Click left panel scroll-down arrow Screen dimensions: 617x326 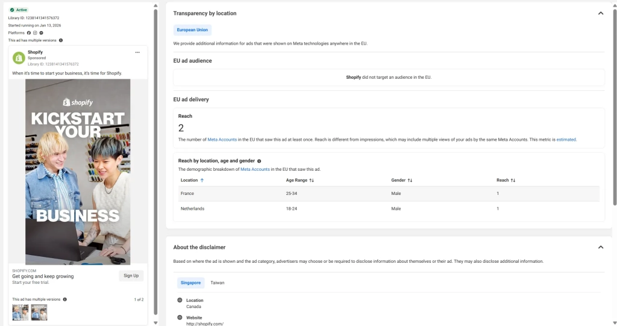(155, 322)
